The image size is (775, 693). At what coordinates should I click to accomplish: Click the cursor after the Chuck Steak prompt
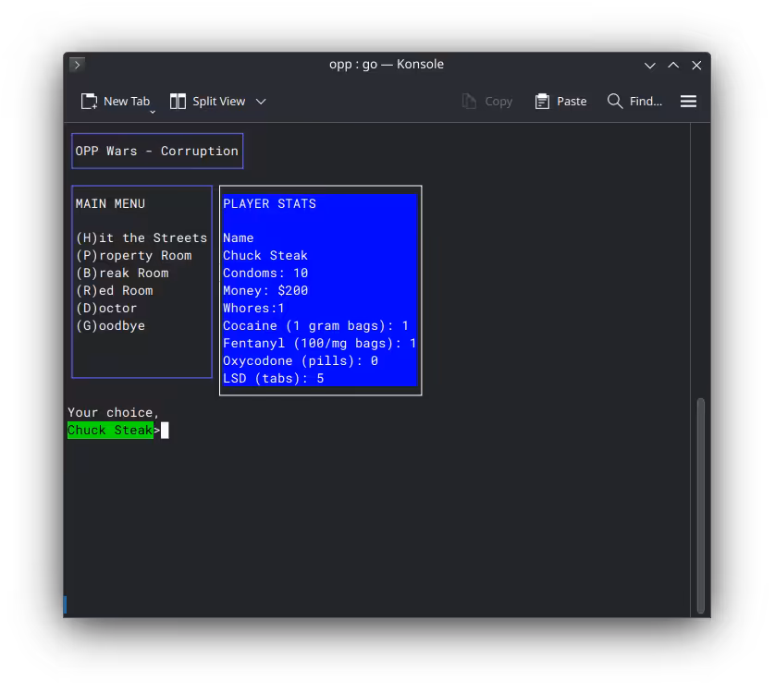coord(165,431)
